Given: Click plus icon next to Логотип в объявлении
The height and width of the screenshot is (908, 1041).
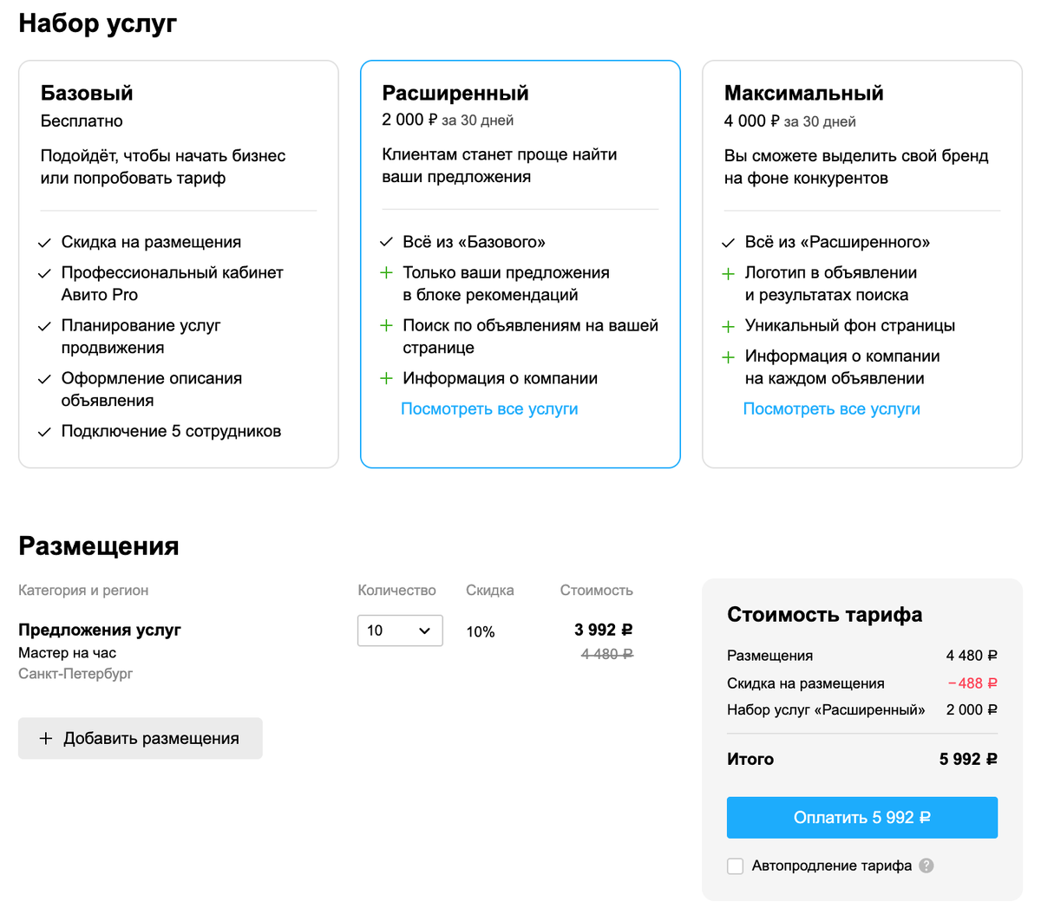Looking at the screenshot, I should pyautogui.click(x=729, y=274).
